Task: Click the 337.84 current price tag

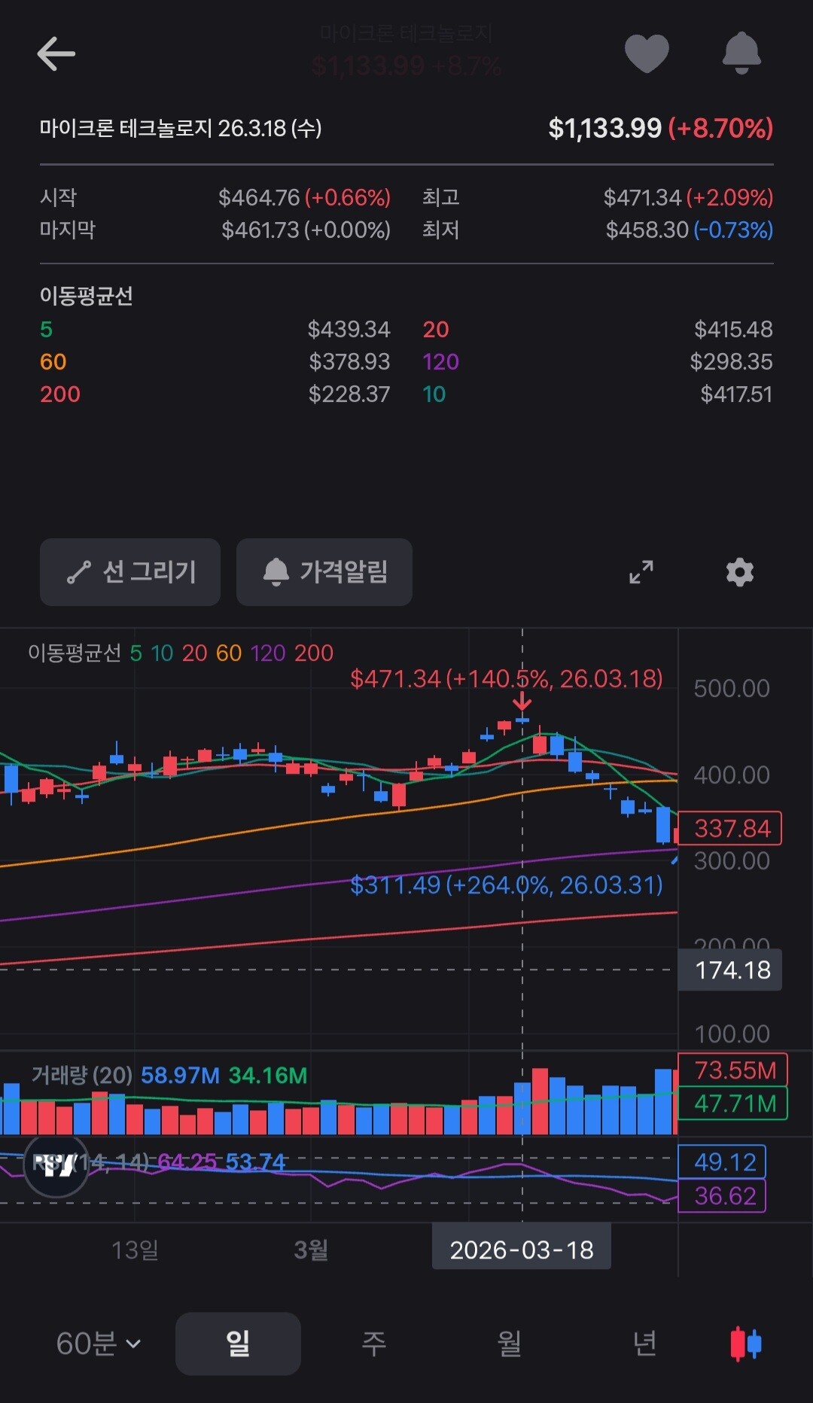Action: click(x=730, y=828)
